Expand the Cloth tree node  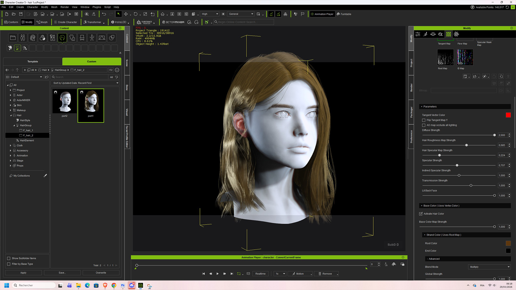click(10, 146)
